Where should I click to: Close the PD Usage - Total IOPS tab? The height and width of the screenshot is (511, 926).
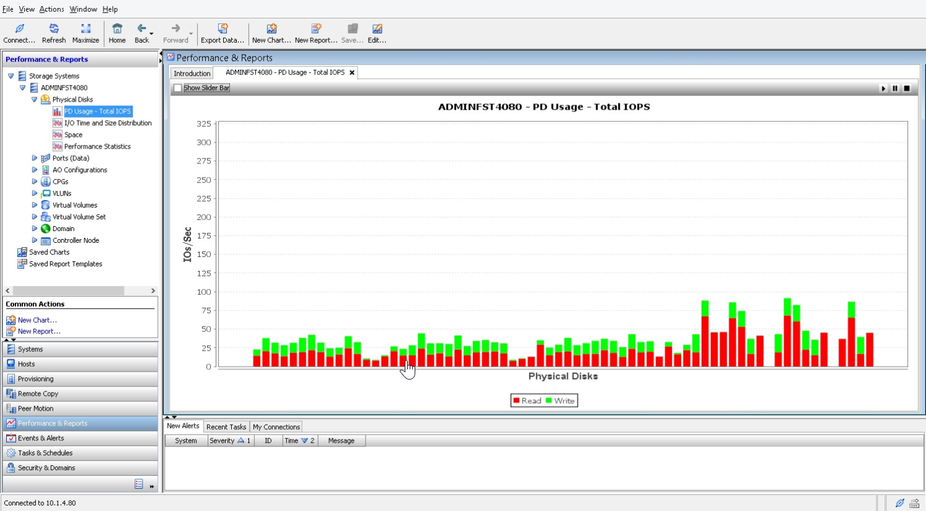point(352,72)
